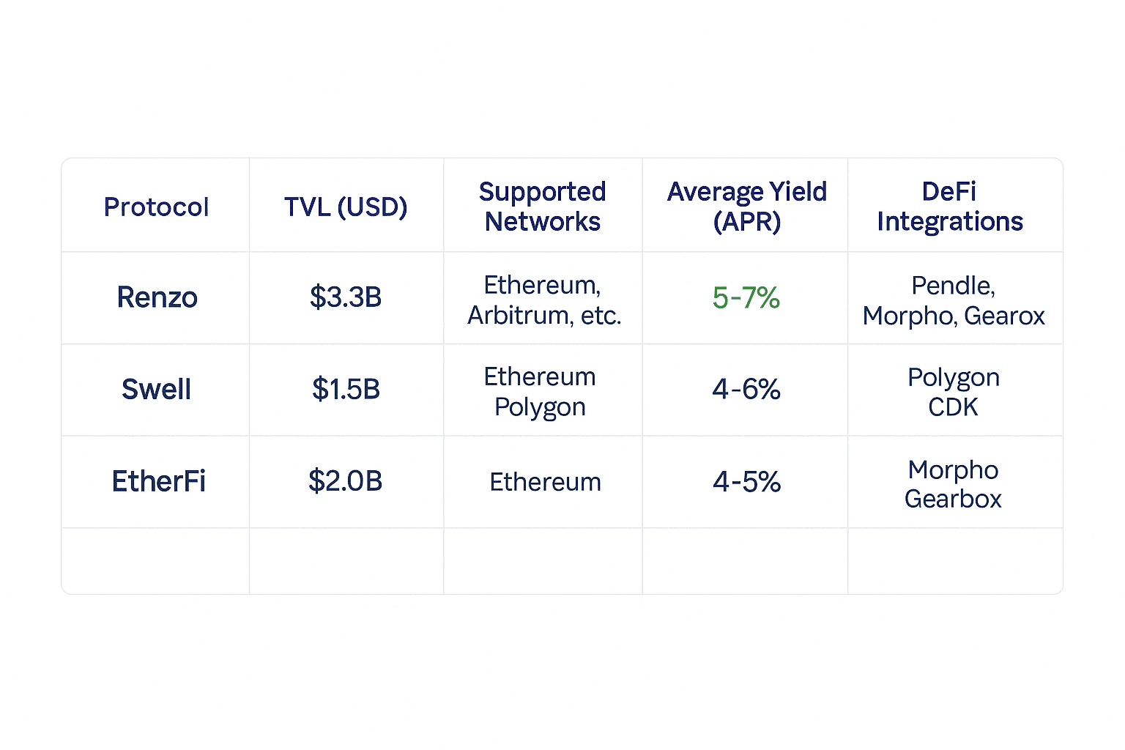Select the Pendle, Morpho, Gearox cell
This screenshot has width=1125, height=750.
click(953, 300)
